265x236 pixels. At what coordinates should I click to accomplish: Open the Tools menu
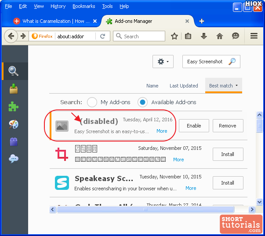click(107, 6)
